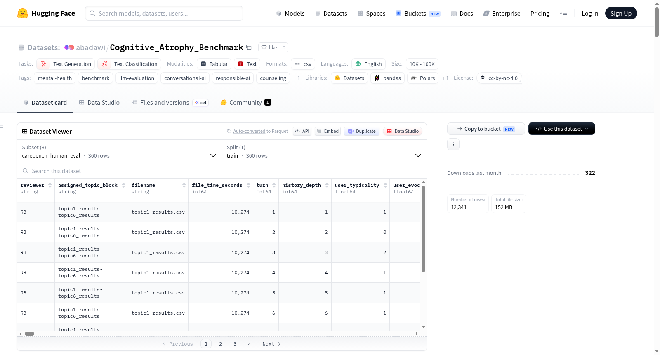Click the llm-evaluation tag
This screenshot has width=660, height=355.
[137, 78]
